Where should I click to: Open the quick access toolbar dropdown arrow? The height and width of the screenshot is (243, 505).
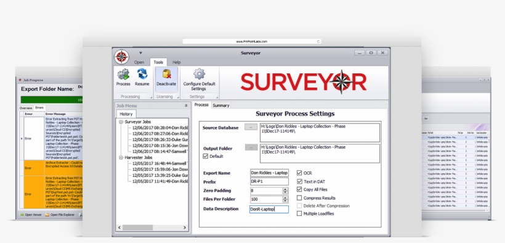140,53
